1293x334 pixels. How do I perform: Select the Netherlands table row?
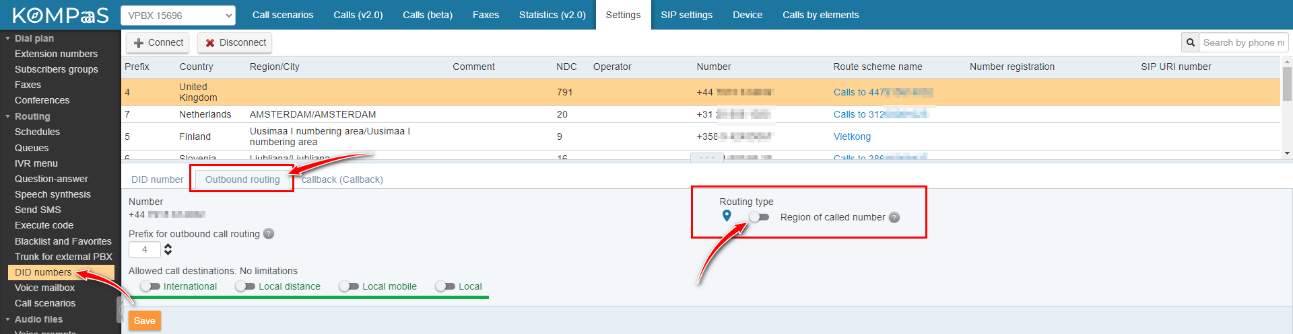click(x=700, y=114)
